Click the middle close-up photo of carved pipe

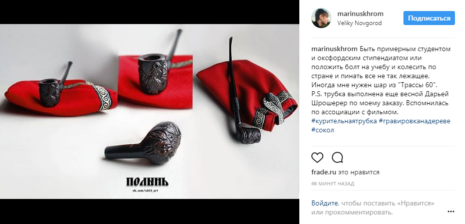[x=155, y=78]
